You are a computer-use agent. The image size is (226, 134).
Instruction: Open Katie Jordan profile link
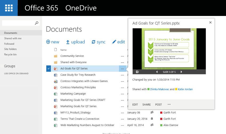185,89
